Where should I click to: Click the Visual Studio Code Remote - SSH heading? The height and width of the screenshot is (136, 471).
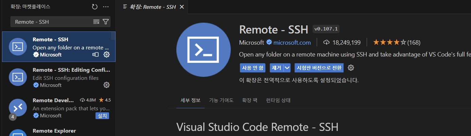pos(257,127)
